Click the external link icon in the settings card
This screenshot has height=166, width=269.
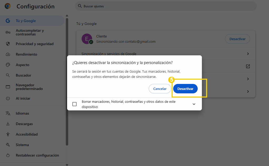[248, 66]
